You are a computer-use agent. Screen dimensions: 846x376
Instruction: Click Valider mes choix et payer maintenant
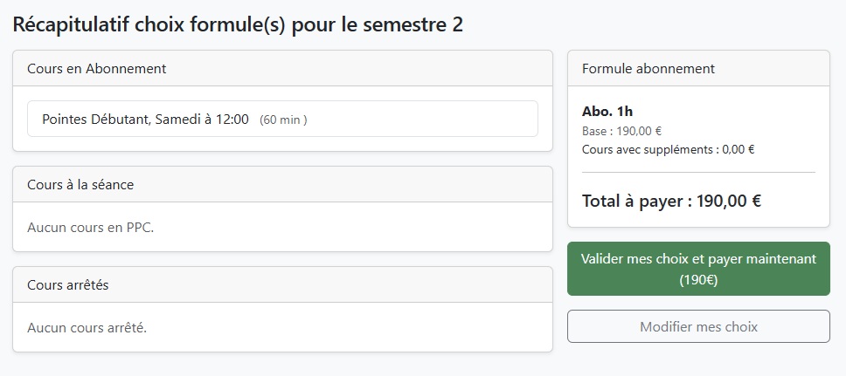pos(698,270)
